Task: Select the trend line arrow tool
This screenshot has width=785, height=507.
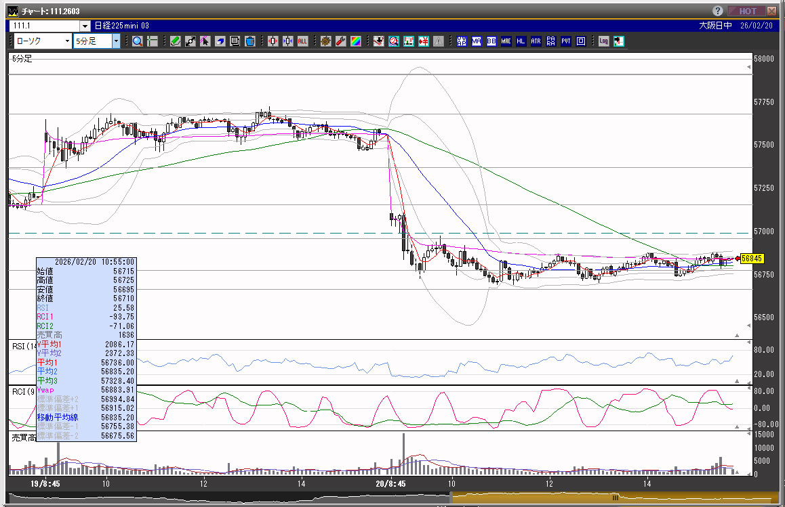Action: [x=190, y=41]
